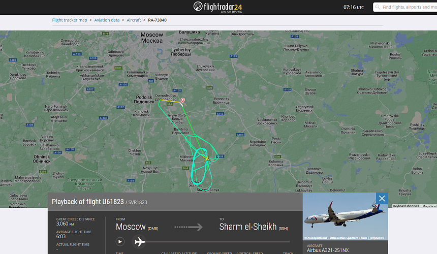The image size is (437, 254).
Task: Open the Ural Airlines aircraft photo
Action: coord(345,216)
